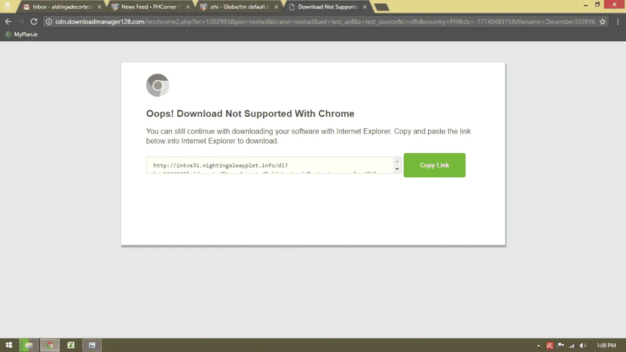Open network signal tray icon

(x=572, y=345)
